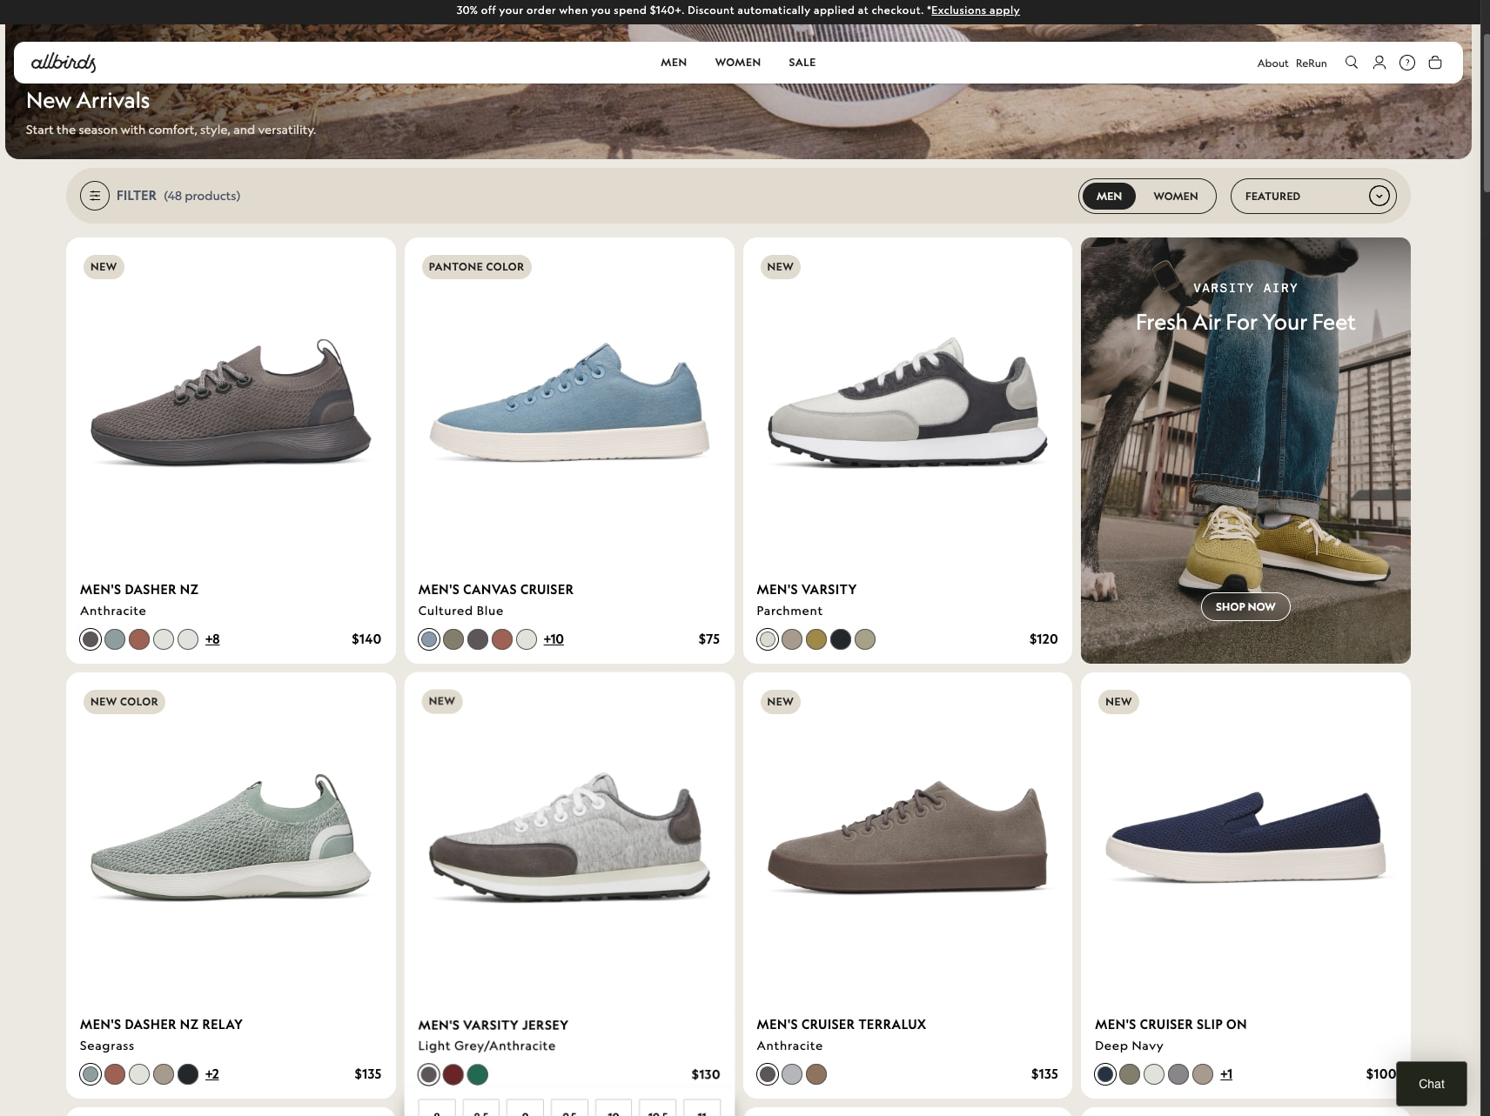The width and height of the screenshot is (1490, 1116).
Task: Click MEN'S CANVAS CRUISER product title
Action: (x=496, y=590)
